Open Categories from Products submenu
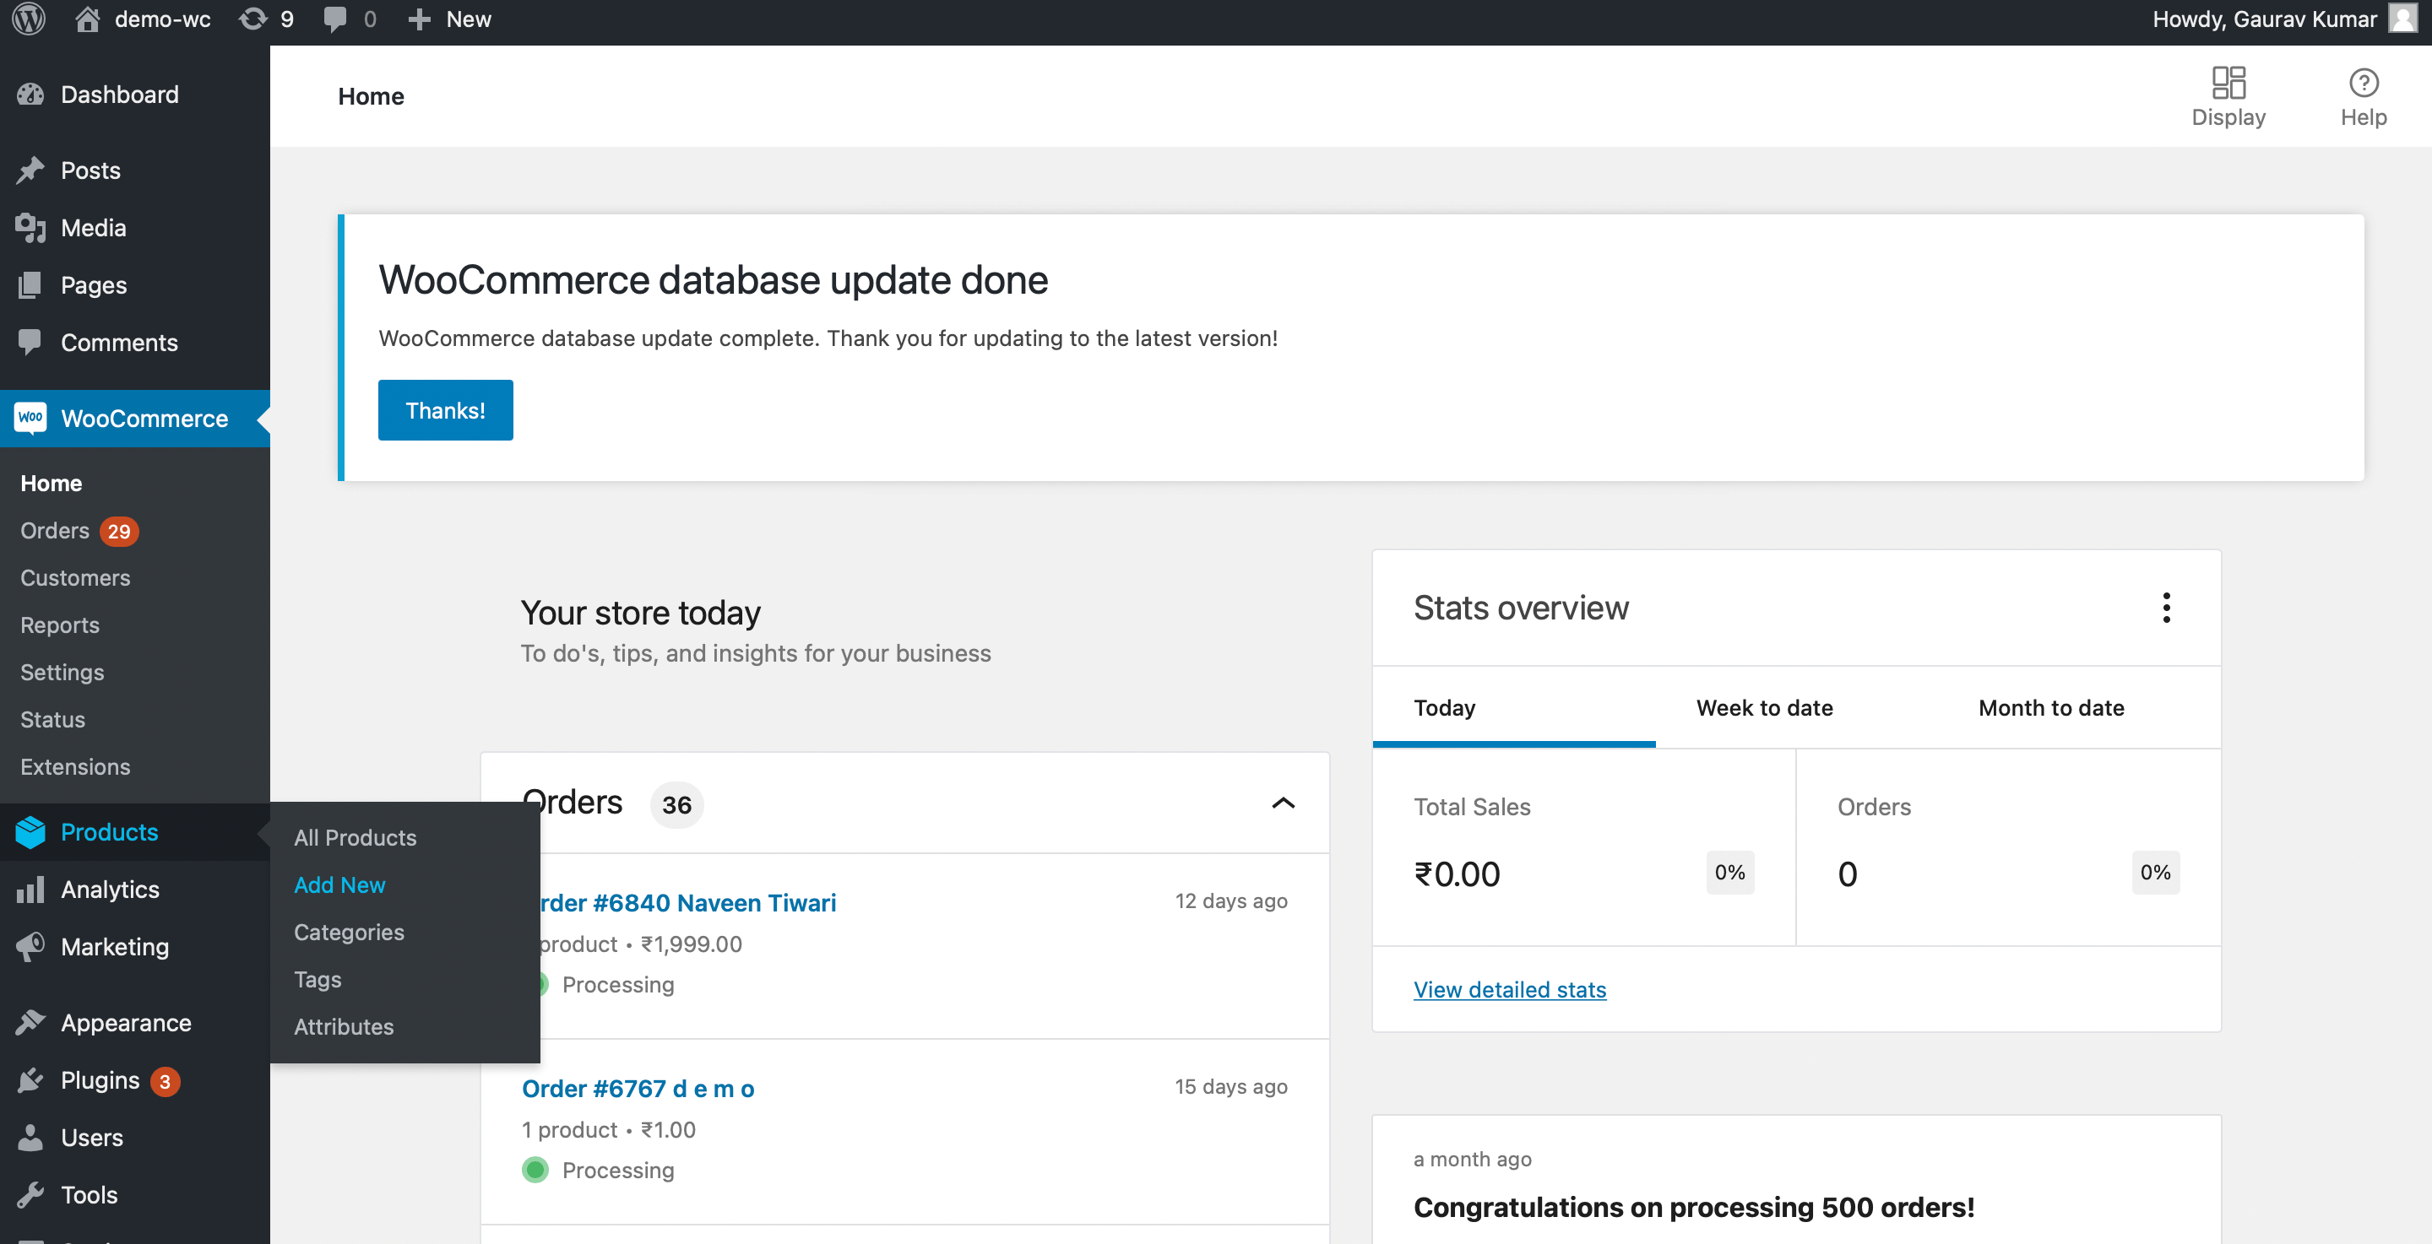The image size is (2432, 1244). [x=349, y=932]
